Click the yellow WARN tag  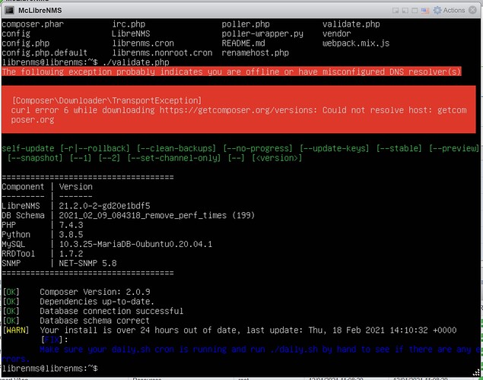coord(16,330)
